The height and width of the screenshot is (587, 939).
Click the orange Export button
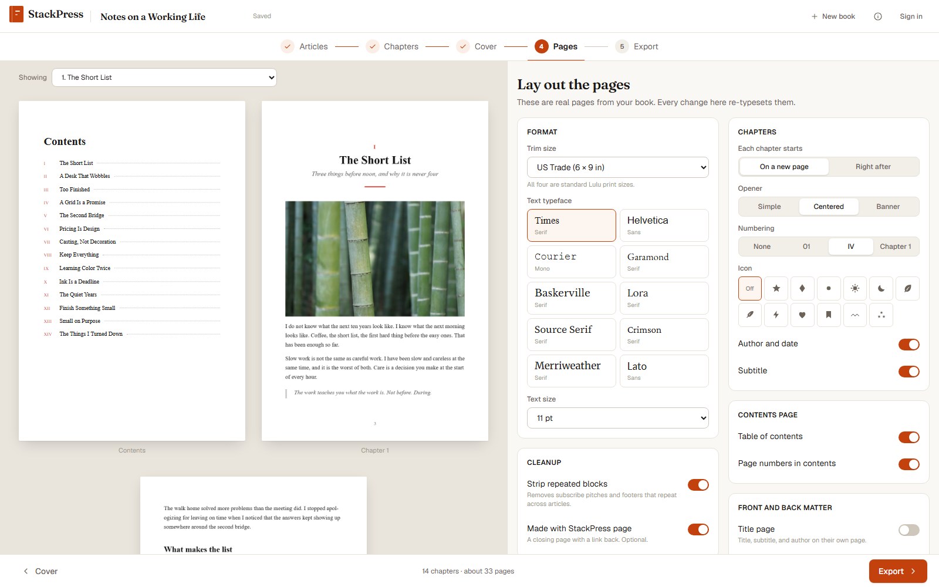898,571
